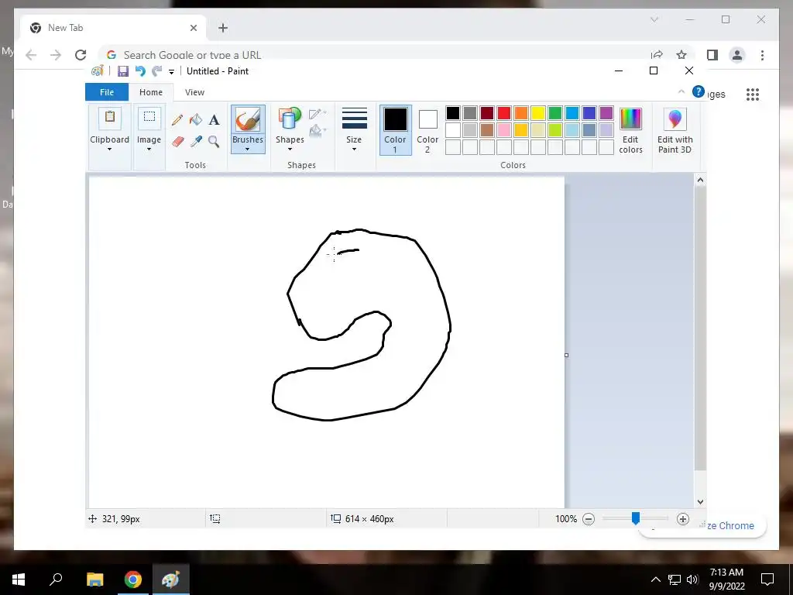This screenshot has height=595, width=793.
Task: Select the New Tab Chrome tab
Action: pyautogui.click(x=114, y=28)
